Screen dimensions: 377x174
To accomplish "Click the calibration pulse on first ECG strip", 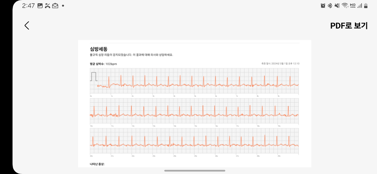I will click(x=94, y=77).
